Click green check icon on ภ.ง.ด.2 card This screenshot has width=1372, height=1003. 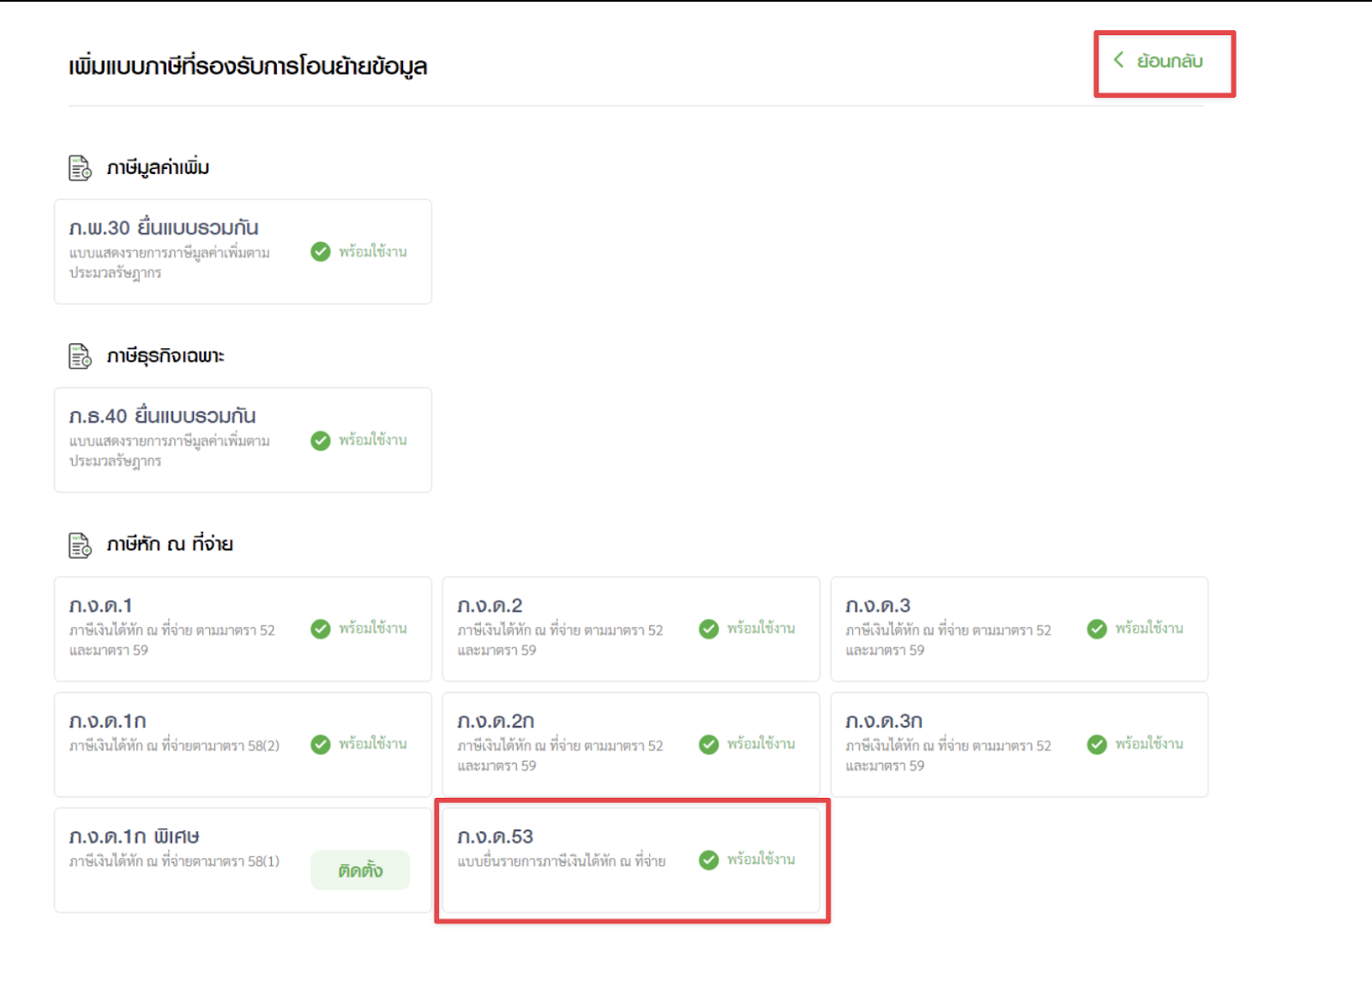708,629
